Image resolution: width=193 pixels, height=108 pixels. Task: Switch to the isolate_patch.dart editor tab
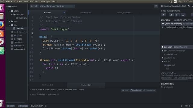tap(124, 13)
